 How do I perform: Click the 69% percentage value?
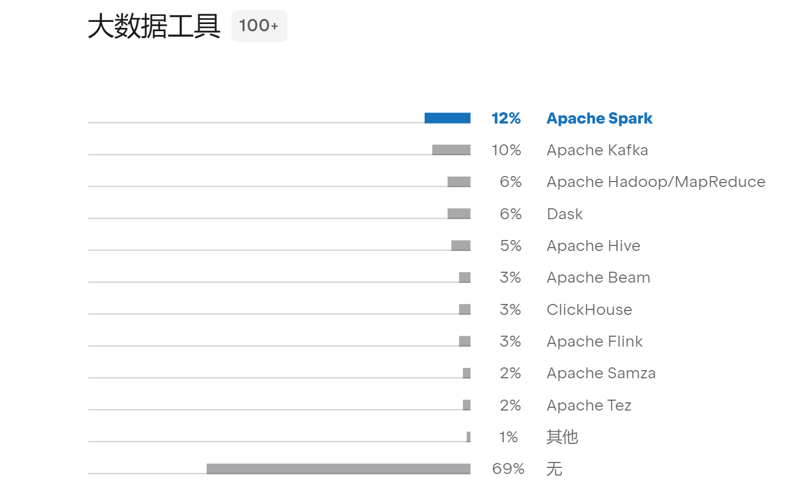(508, 469)
